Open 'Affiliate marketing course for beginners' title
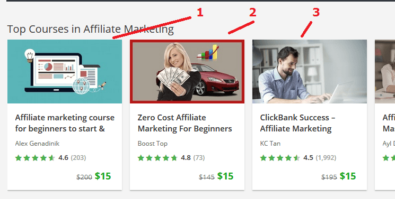This screenshot has width=395, height=199. click(x=65, y=123)
